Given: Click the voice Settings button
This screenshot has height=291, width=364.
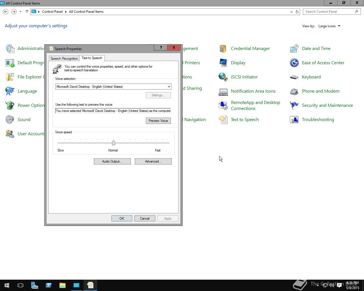Looking at the screenshot, I should tap(158, 95).
